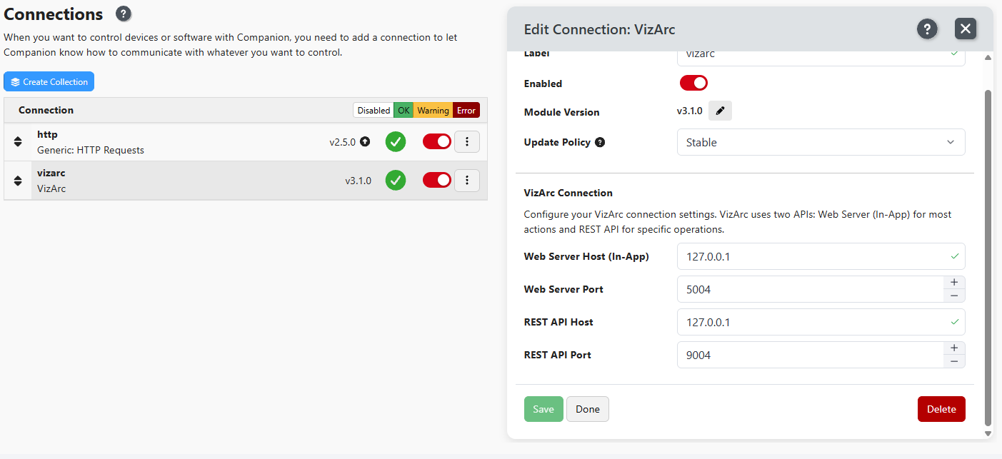
Task: Click the Label input field containing vizarc
Action: 821,58
